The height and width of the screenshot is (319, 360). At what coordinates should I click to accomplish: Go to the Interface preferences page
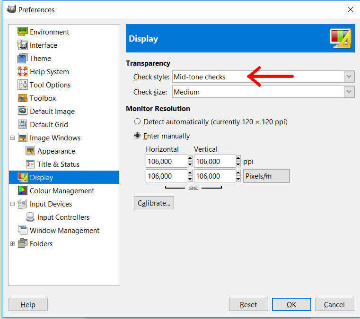click(44, 45)
